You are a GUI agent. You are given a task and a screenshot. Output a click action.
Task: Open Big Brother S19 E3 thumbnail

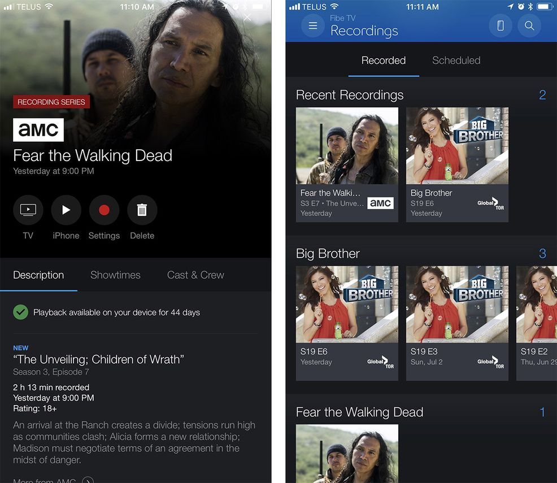coord(457,323)
